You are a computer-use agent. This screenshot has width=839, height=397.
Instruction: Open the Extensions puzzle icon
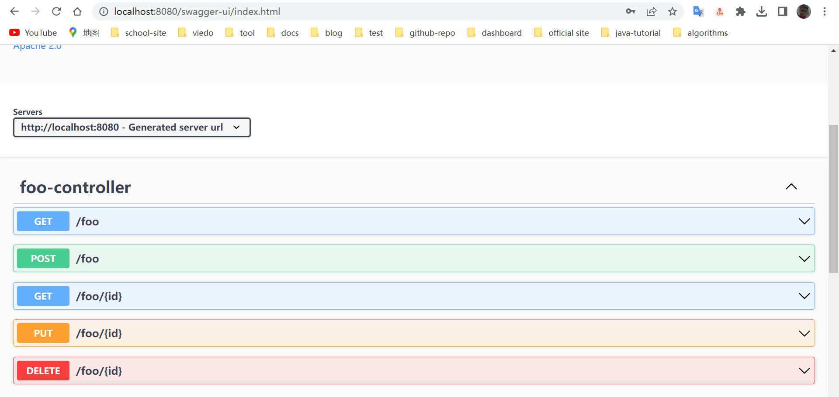click(x=740, y=11)
